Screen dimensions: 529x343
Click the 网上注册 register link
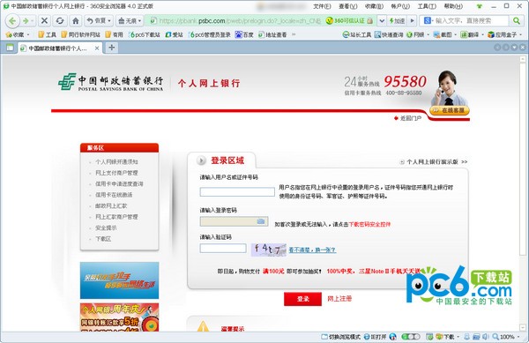tap(339, 299)
